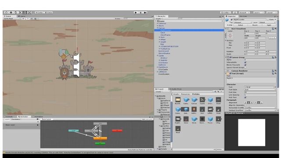
Task: Click the orange state in Animator graph
Action: [100, 138]
